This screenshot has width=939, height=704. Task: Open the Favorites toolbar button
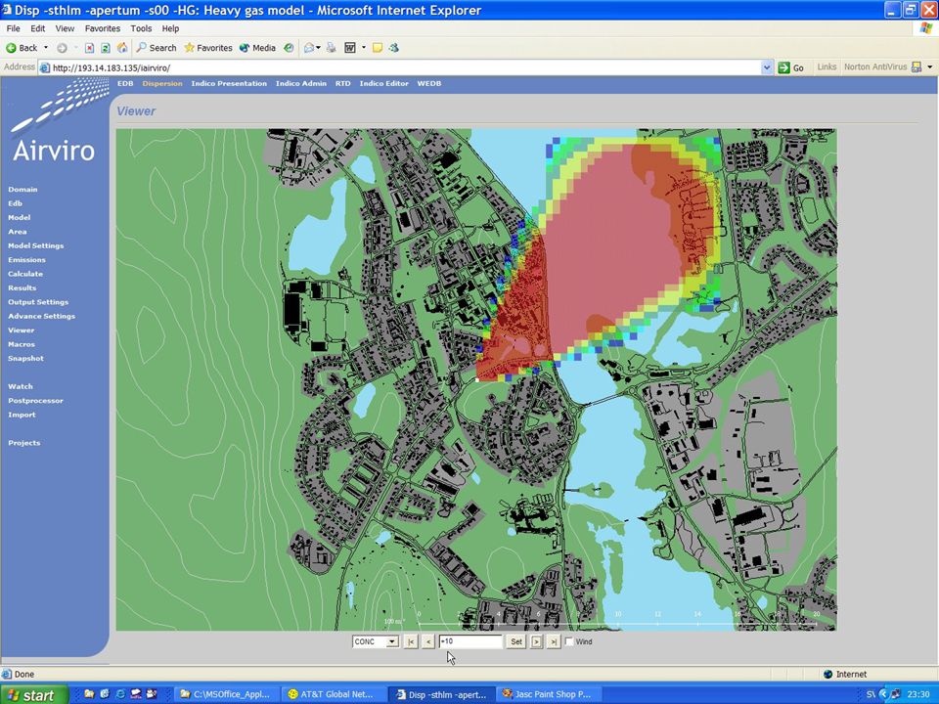pyautogui.click(x=207, y=48)
